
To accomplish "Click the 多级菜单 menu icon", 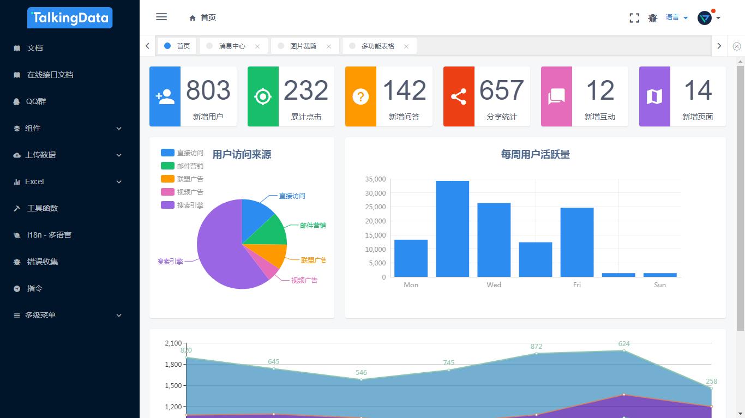I will coord(17,315).
